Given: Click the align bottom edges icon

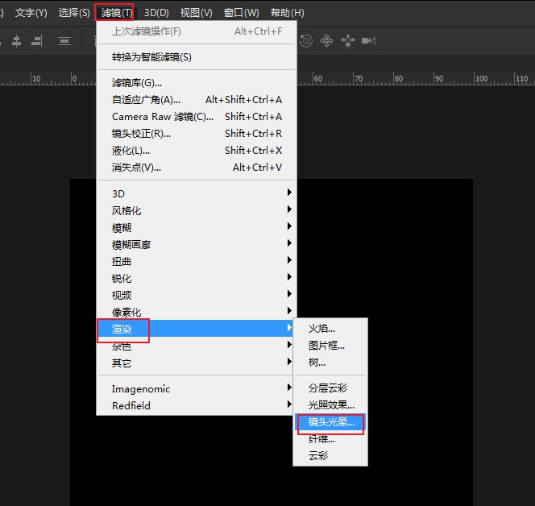Looking at the screenshot, I should point(37,41).
